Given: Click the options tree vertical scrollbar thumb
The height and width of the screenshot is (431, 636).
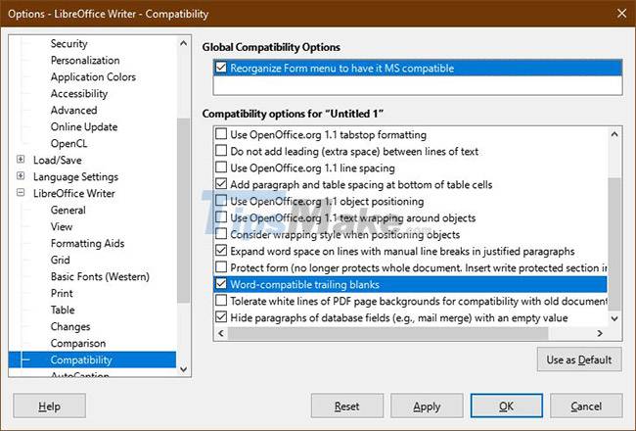Looking at the screenshot, I should 183,211.
